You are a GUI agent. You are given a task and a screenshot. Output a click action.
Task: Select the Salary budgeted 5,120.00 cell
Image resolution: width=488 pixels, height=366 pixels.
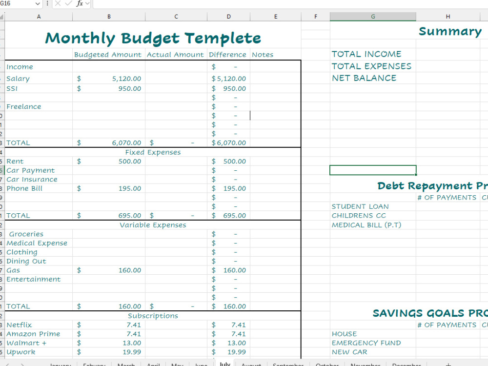[109, 79]
